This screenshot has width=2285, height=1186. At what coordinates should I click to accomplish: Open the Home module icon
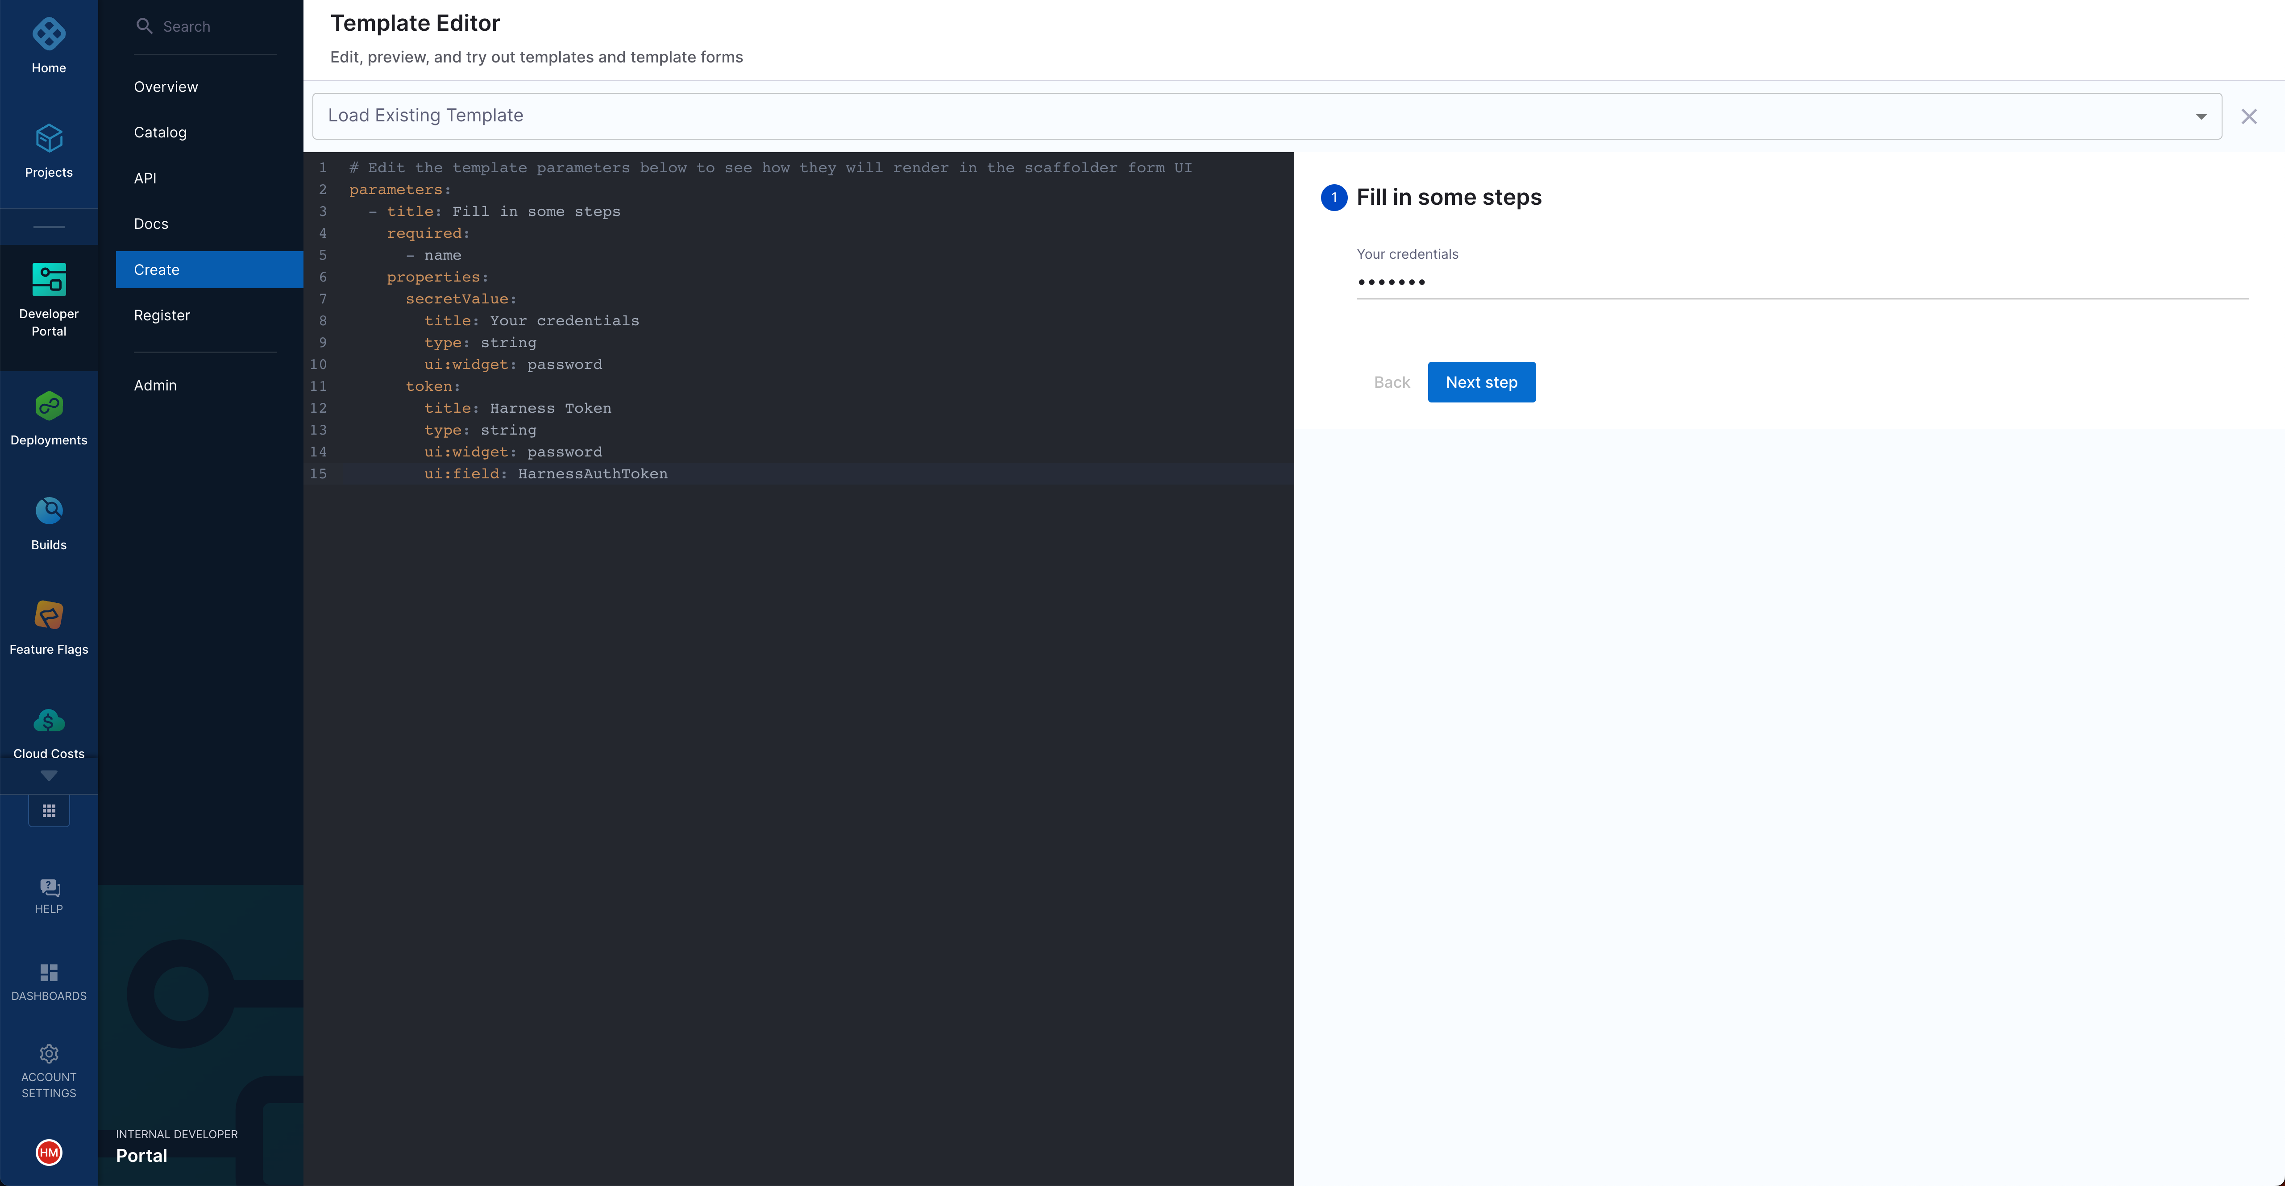click(x=49, y=35)
